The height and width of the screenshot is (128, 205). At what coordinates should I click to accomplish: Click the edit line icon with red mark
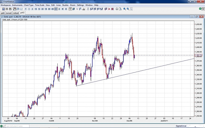106,9
